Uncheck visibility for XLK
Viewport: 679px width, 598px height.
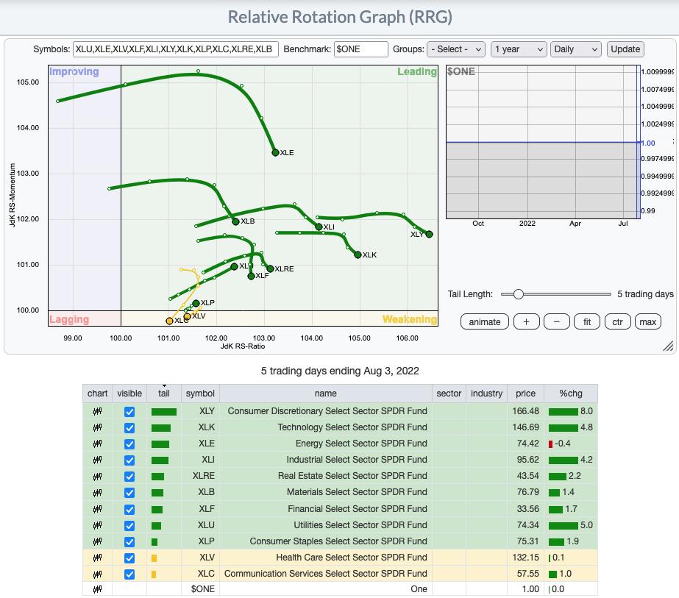pos(129,428)
